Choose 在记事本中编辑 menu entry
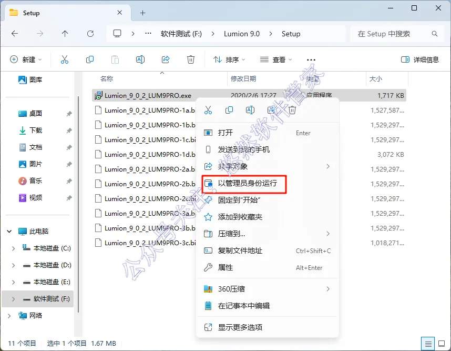 click(x=267, y=306)
